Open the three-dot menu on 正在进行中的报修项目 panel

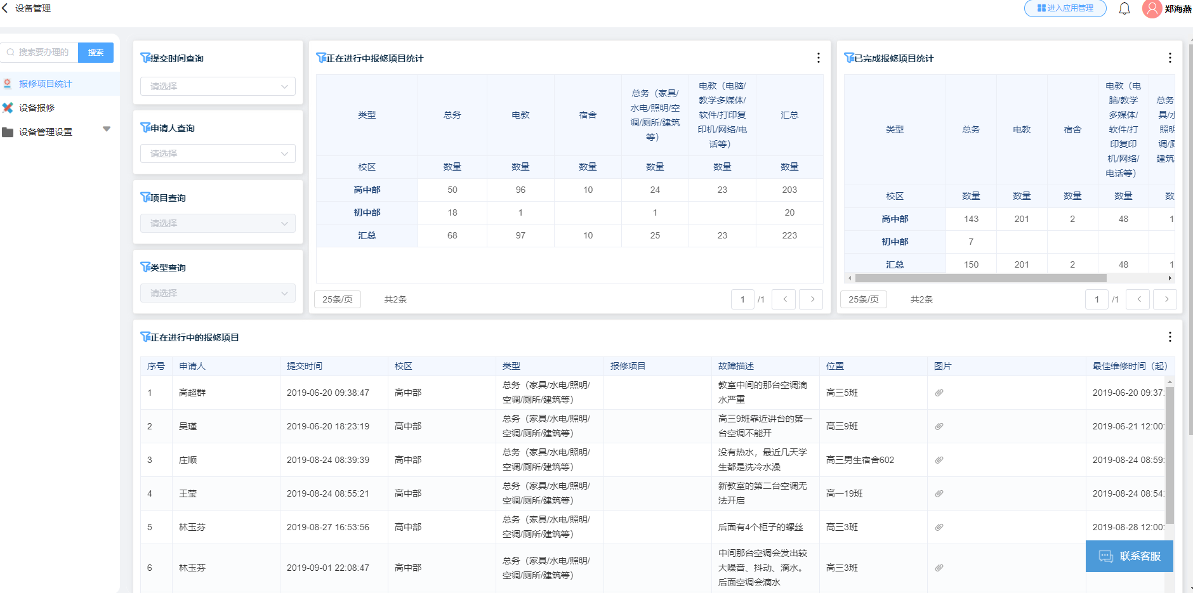(1171, 337)
